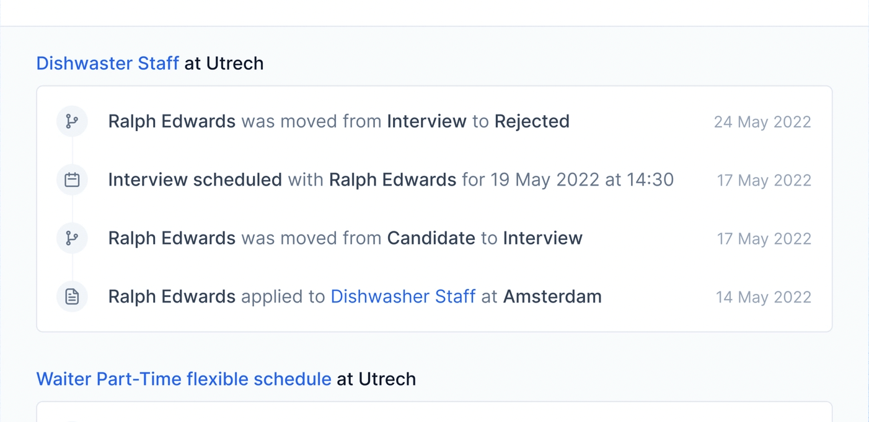Click 'at Utrech' text after Dishwaster Staff
This screenshot has height=422, width=869.
(224, 63)
